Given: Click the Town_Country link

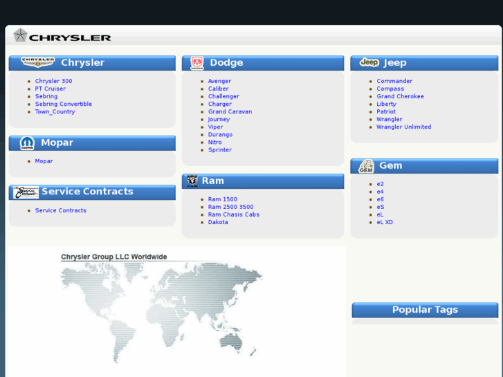Looking at the screenshot, I should [55, 112].
